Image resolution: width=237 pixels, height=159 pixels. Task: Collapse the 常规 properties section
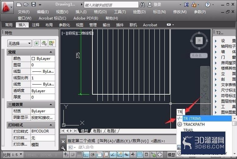(51, 52)
